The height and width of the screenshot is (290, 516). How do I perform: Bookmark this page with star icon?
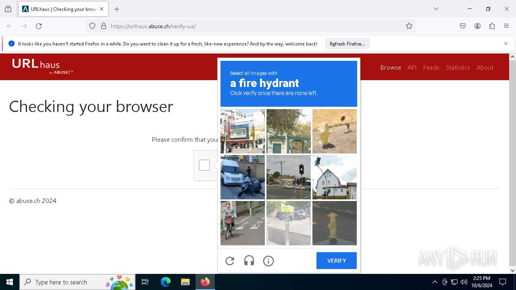(409, 26)
